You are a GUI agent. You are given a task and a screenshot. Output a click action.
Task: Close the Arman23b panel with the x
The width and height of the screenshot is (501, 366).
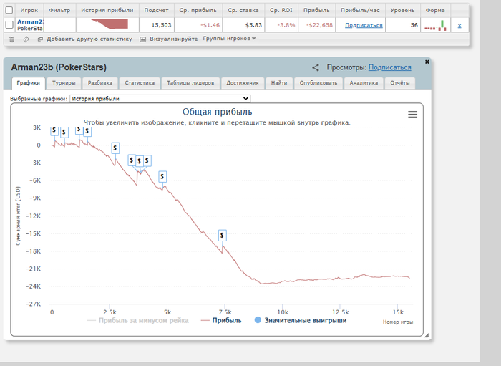pyautogui.click(x=427, y=62)
